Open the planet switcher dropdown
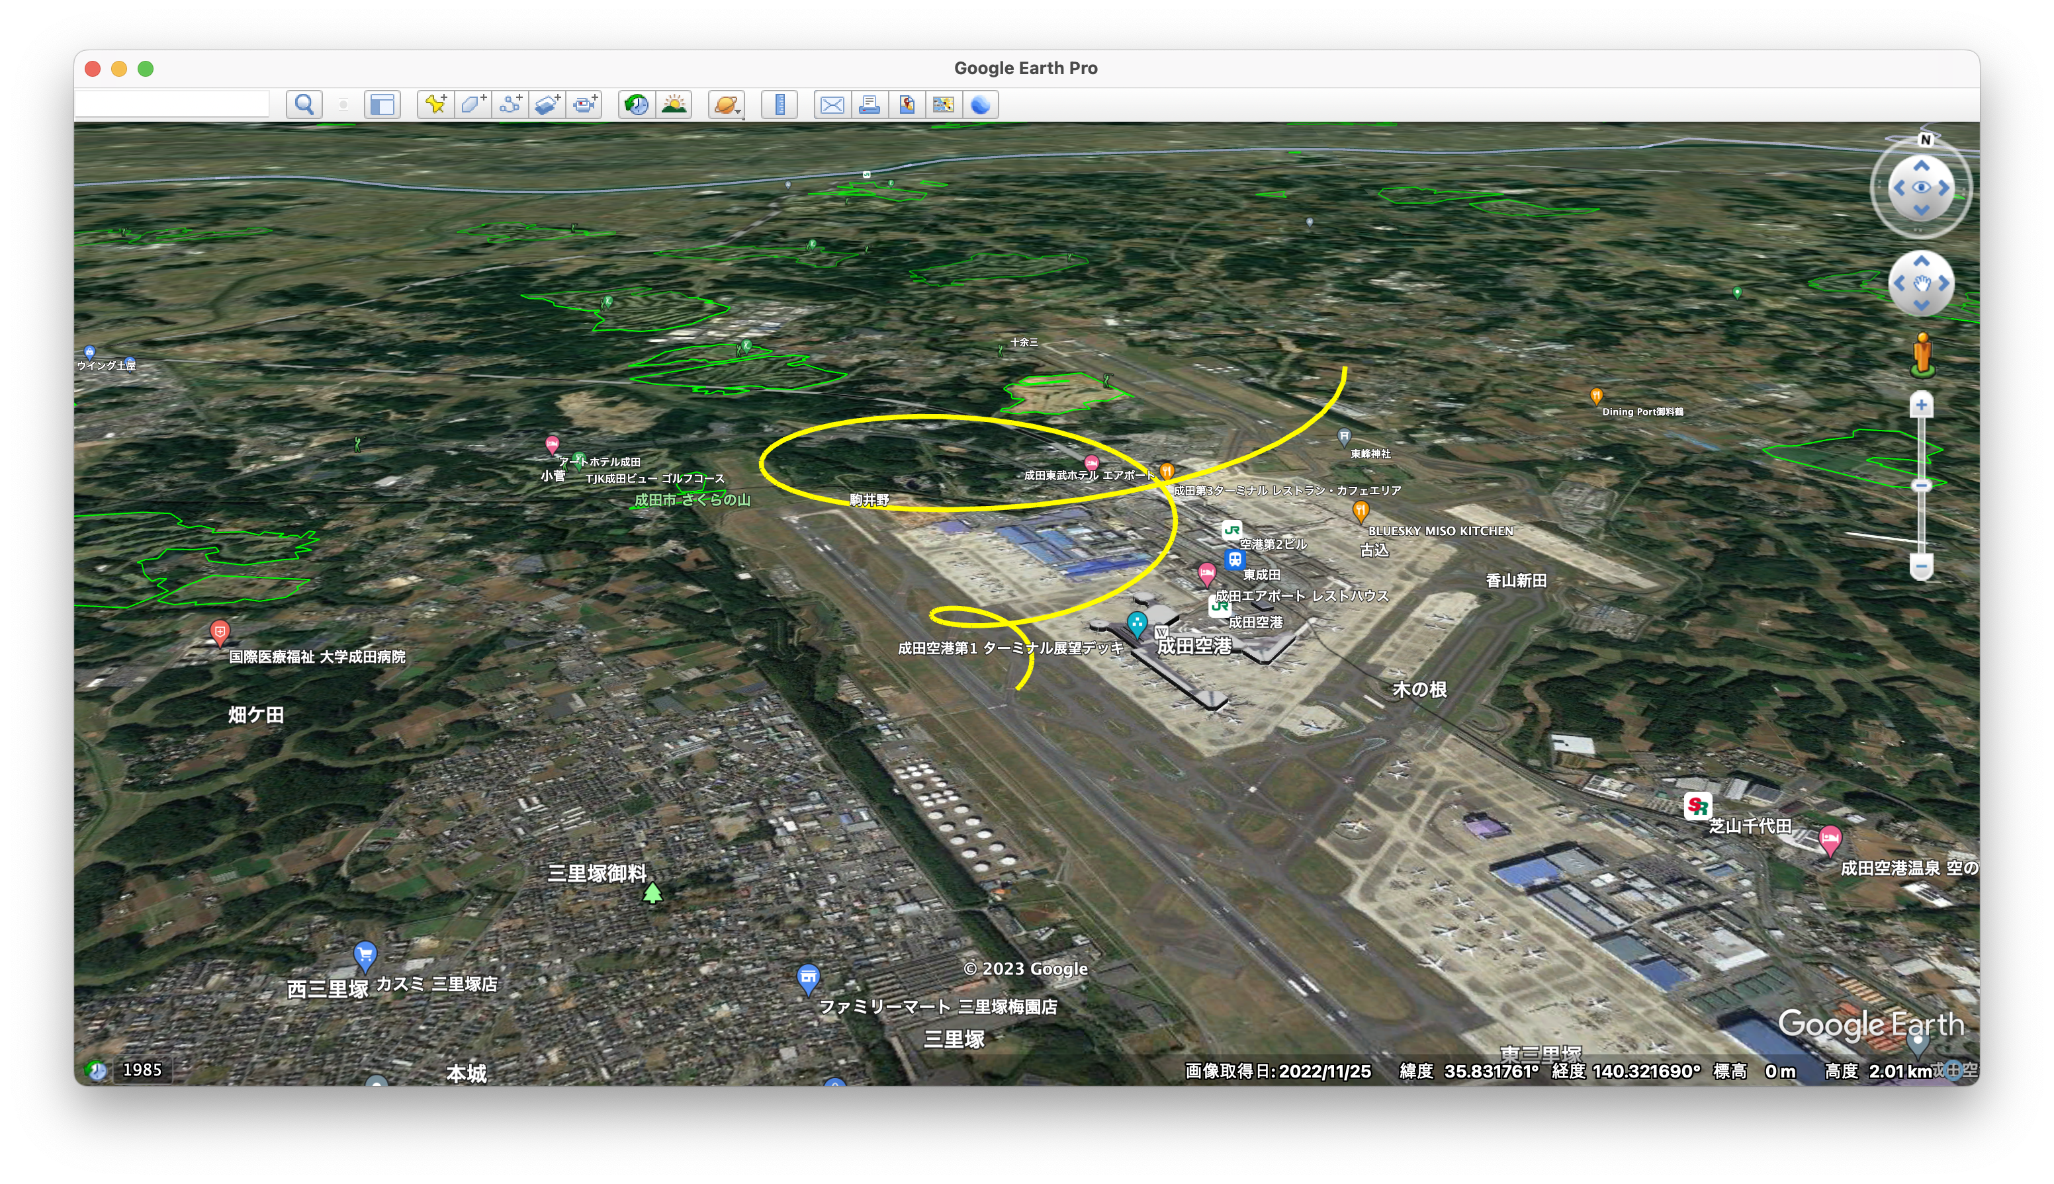The image size is (2054, 1184). [727, 105]
